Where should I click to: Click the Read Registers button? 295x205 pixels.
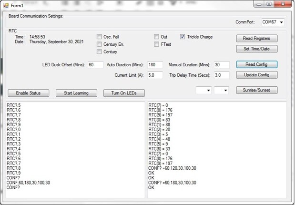point(256,39)
